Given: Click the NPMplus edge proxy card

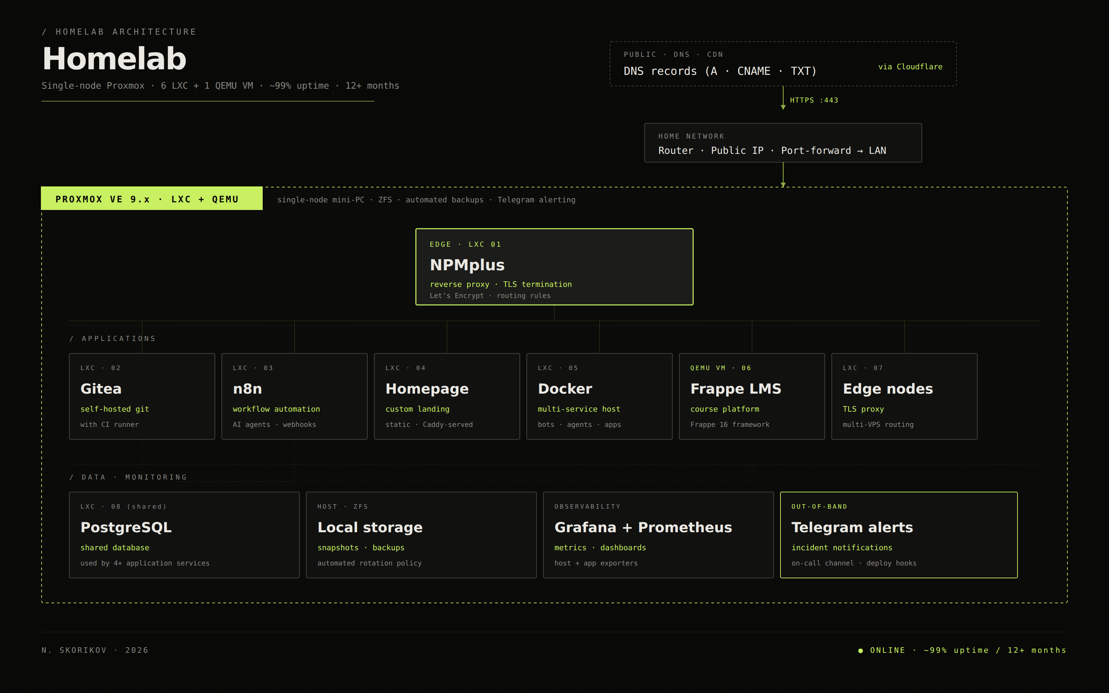Looking at the screenshot, I should coord(554,267).
